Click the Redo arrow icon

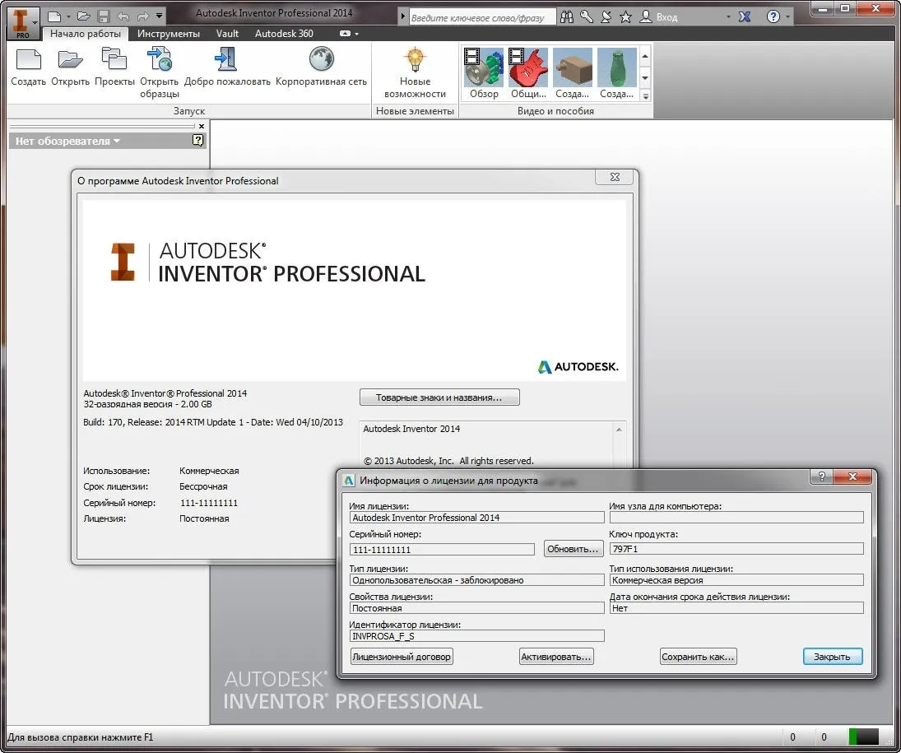point(142,16)
